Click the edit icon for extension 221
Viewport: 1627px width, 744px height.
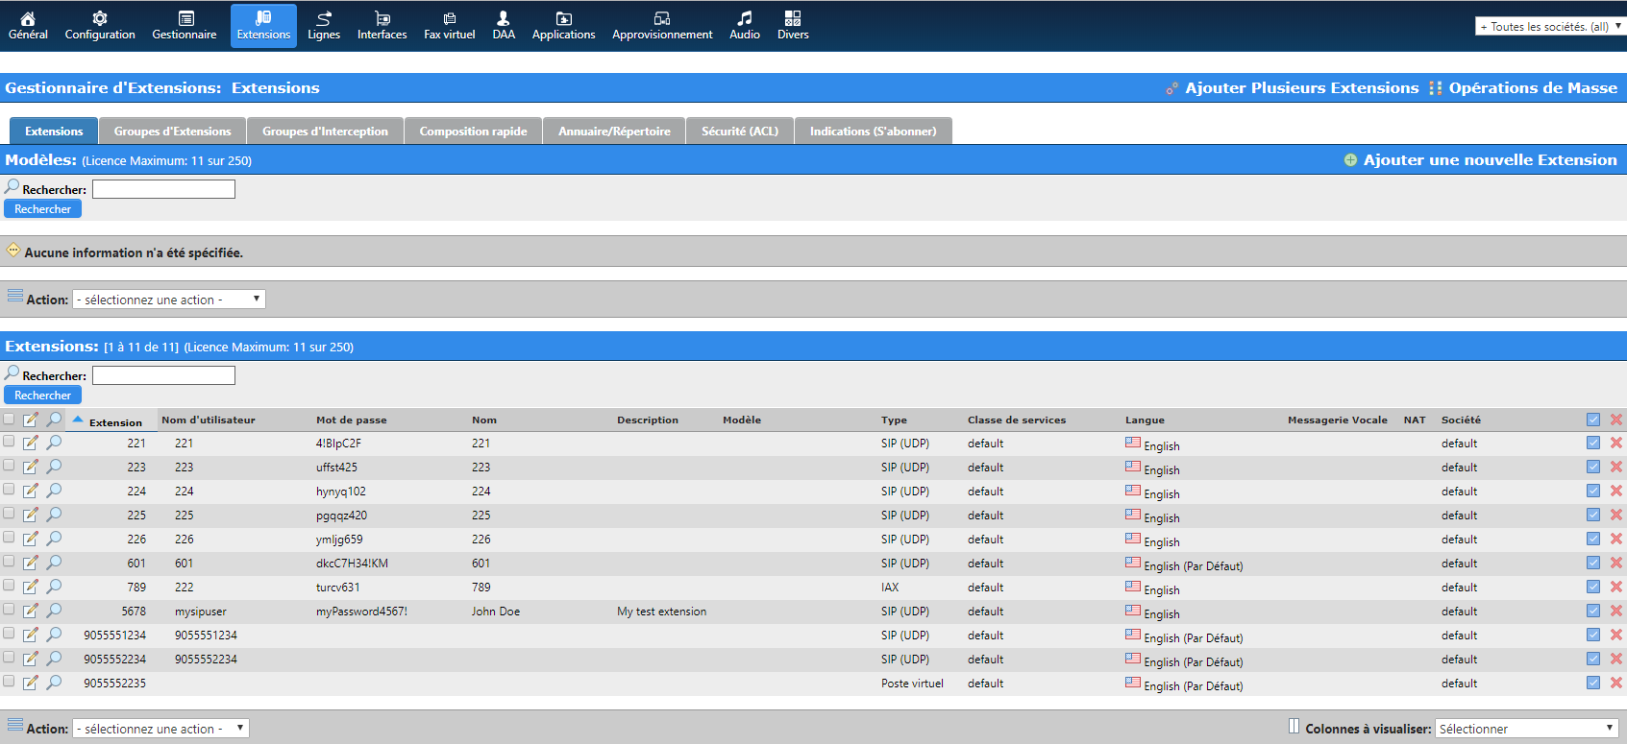(x=31, y=443)
